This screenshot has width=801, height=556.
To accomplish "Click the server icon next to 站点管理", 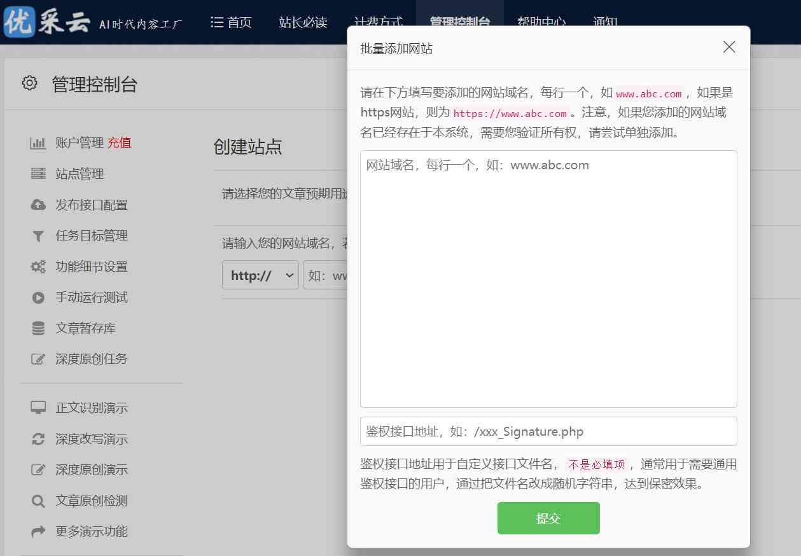I will [38, 174].
